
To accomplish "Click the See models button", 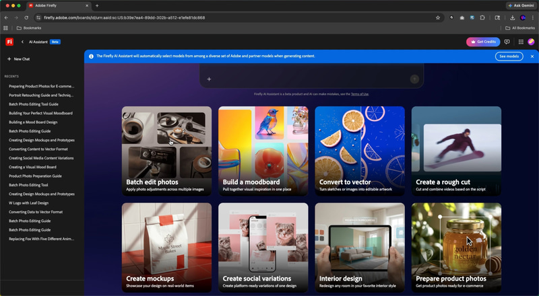I will [x=509, y=57].
